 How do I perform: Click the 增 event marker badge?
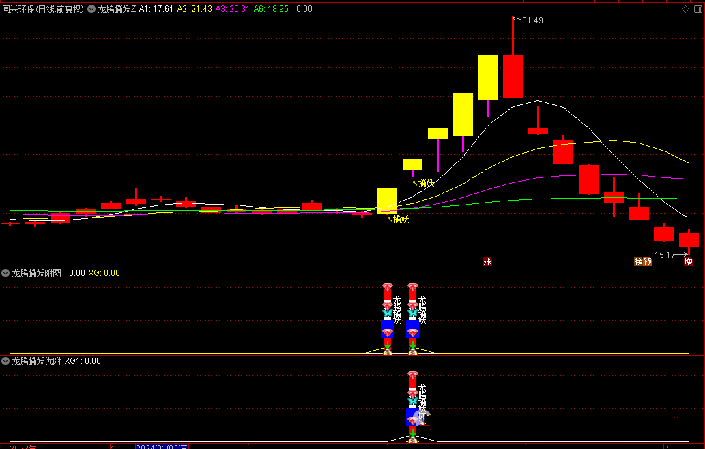tap(688, 261)
